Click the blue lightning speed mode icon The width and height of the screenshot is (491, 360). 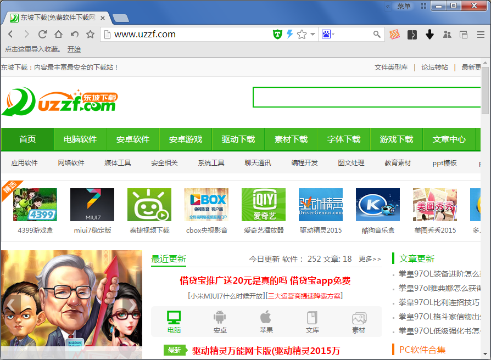click(x=290, y=34)
